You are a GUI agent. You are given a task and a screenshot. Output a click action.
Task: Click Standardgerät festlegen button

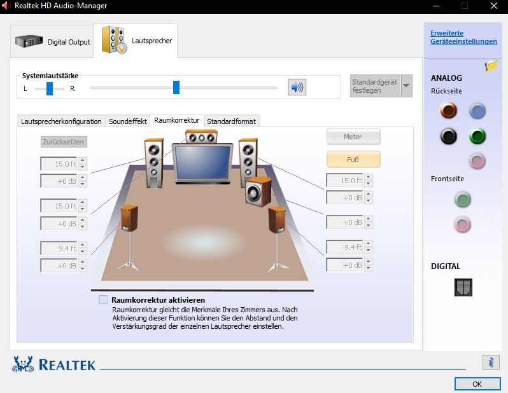[x=375, y=86]
